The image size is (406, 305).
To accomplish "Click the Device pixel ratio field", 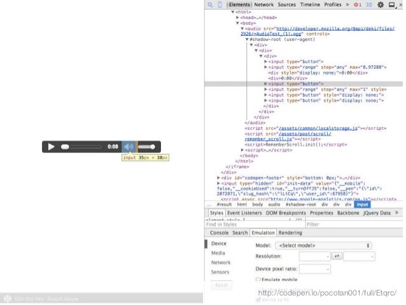I will (314, 269).
